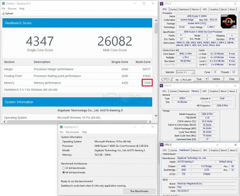Click the Close button in CPU-Z footer
Image resolution: width=240 pixels, height=196 pixels.
232,79
